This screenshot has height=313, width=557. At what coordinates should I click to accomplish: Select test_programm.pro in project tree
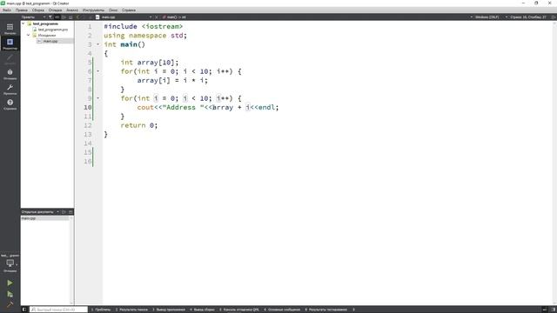pyautogui.click(x=52, y=30)
